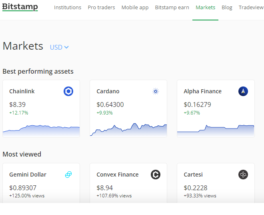Click the Markets page title
The image size is (264, 215).
point(23,46)
